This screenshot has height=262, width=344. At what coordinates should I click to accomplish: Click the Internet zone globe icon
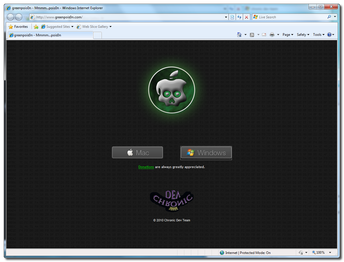coord(222,253)
